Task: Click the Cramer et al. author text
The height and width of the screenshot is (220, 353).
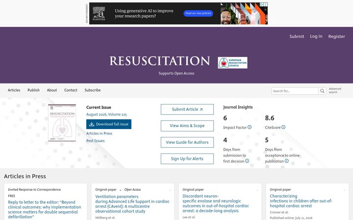Action: click(279, 212)
